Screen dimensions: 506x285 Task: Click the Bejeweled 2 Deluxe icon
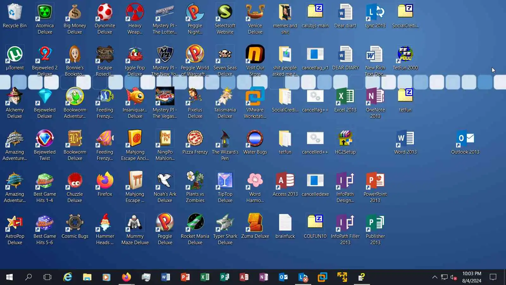point(45,60)
